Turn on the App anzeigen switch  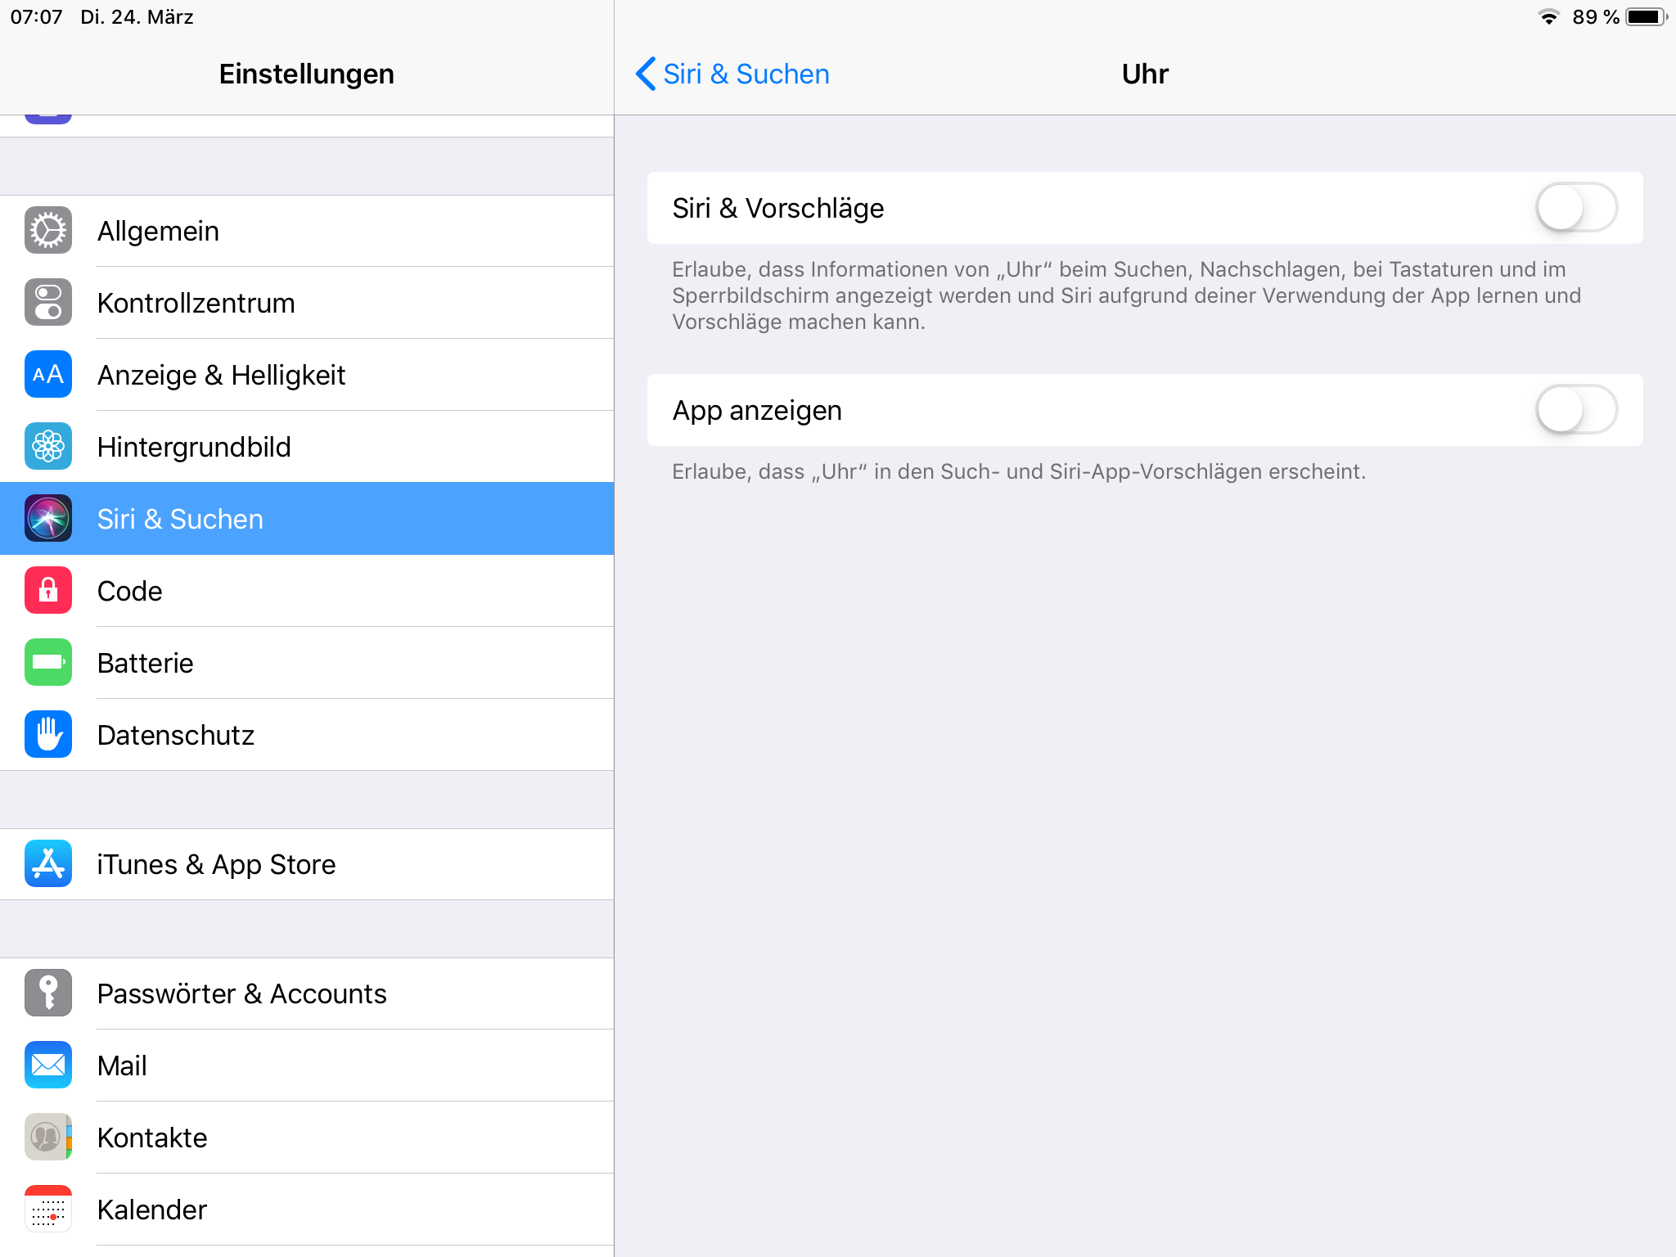(x=1575, y=410)
